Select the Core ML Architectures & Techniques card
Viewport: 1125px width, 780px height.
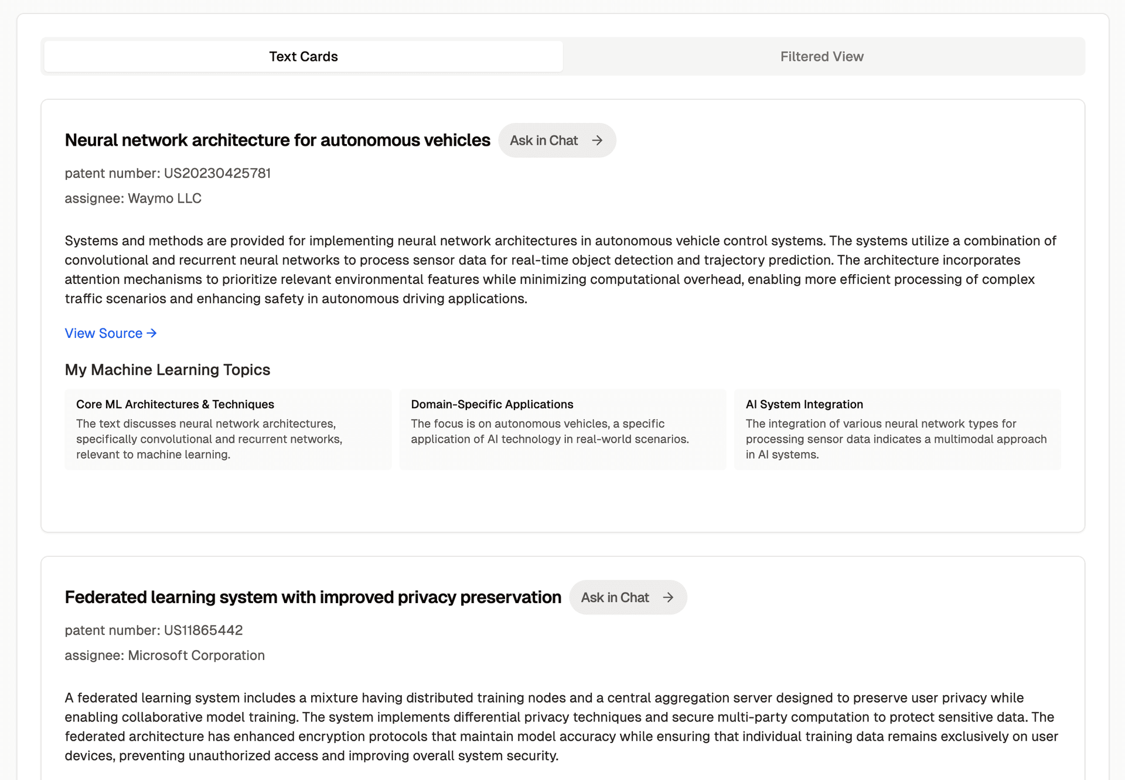coord(228,429)
